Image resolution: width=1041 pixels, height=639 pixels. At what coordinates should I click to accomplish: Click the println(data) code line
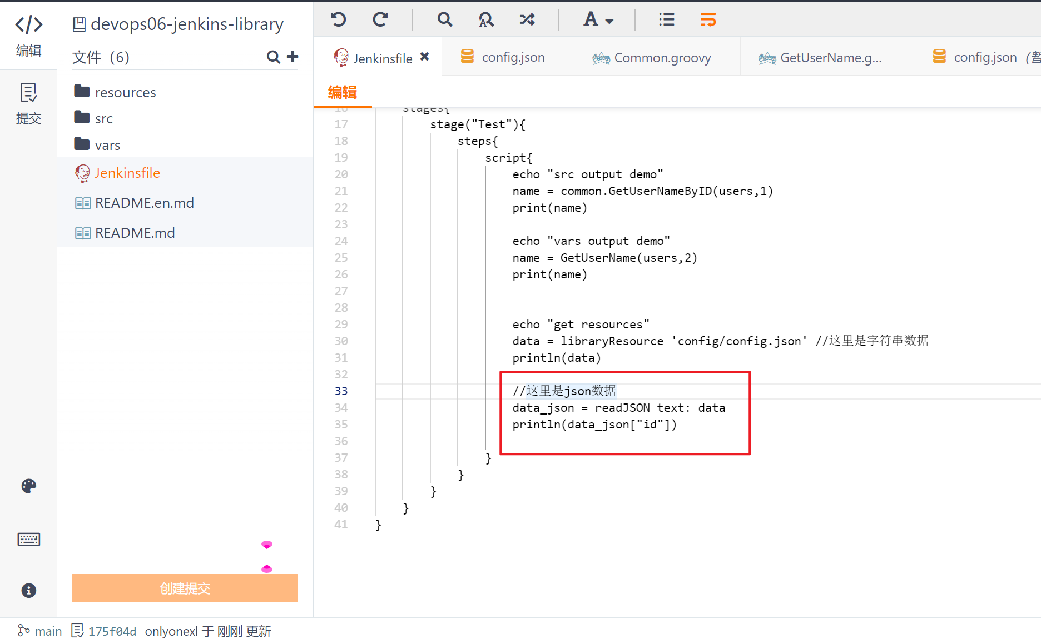557,358
